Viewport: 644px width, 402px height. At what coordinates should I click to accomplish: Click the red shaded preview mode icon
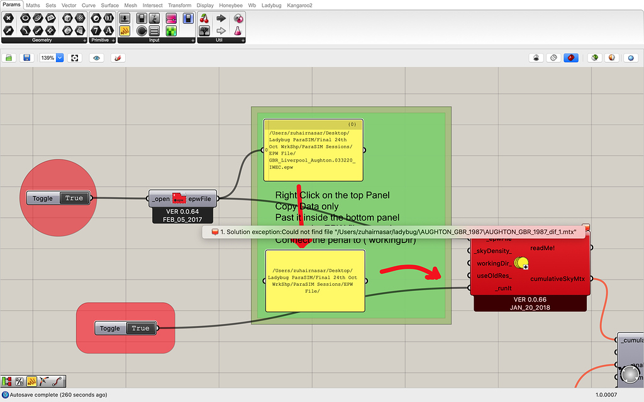pyautogui.click(x=570, y=58)
